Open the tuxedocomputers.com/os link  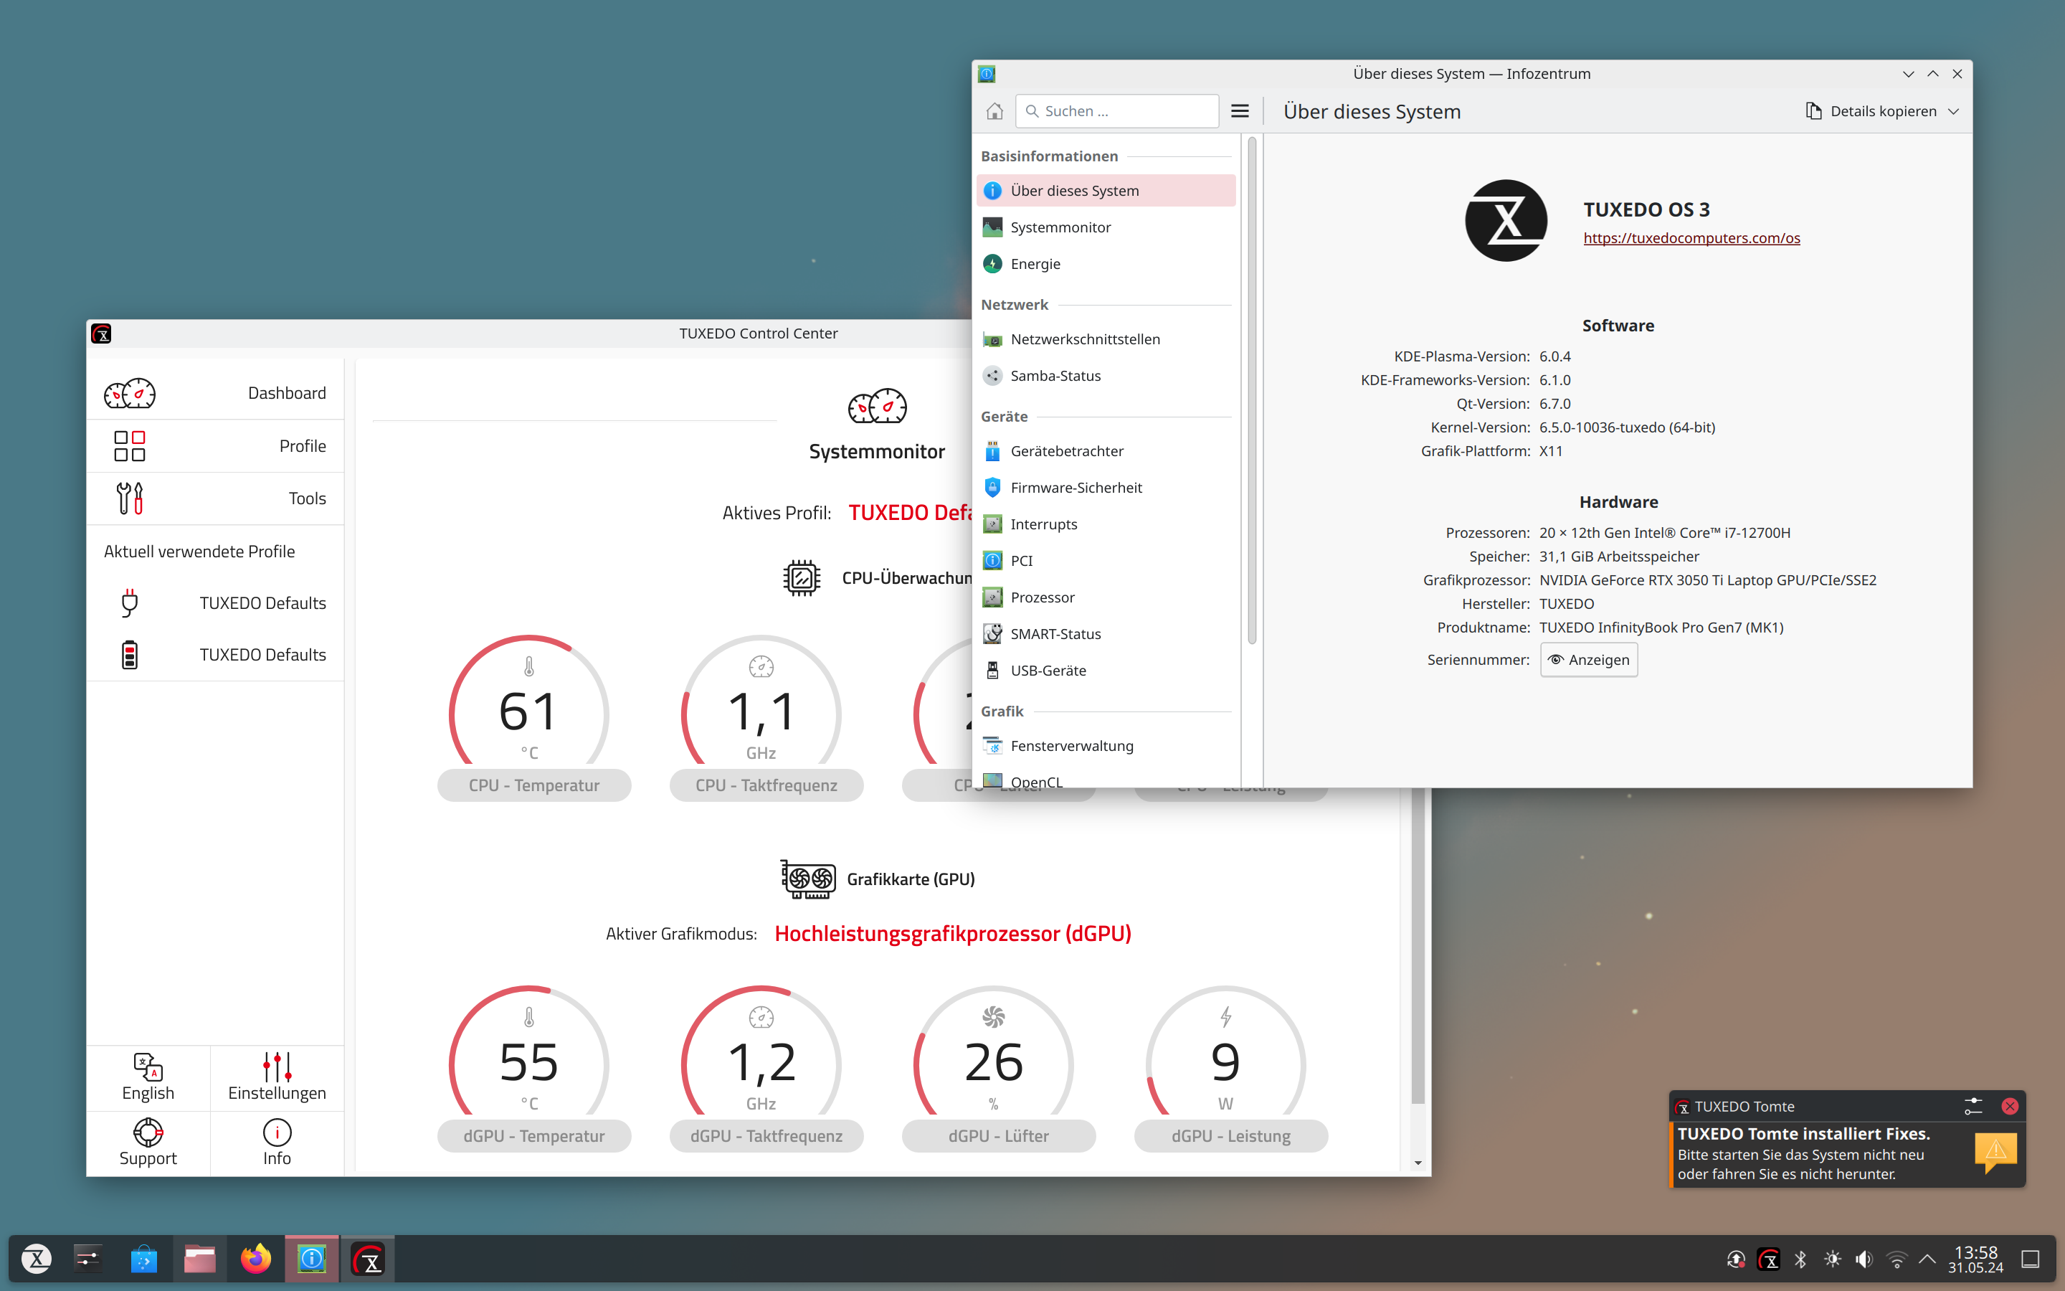(1691, 238)
